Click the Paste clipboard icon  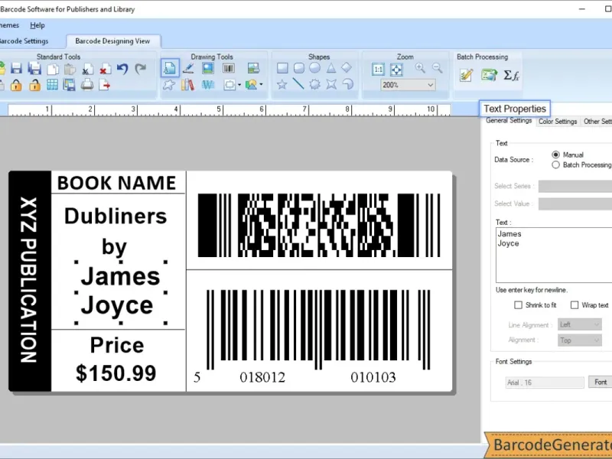pyautogui.click(x=70, y=69)
